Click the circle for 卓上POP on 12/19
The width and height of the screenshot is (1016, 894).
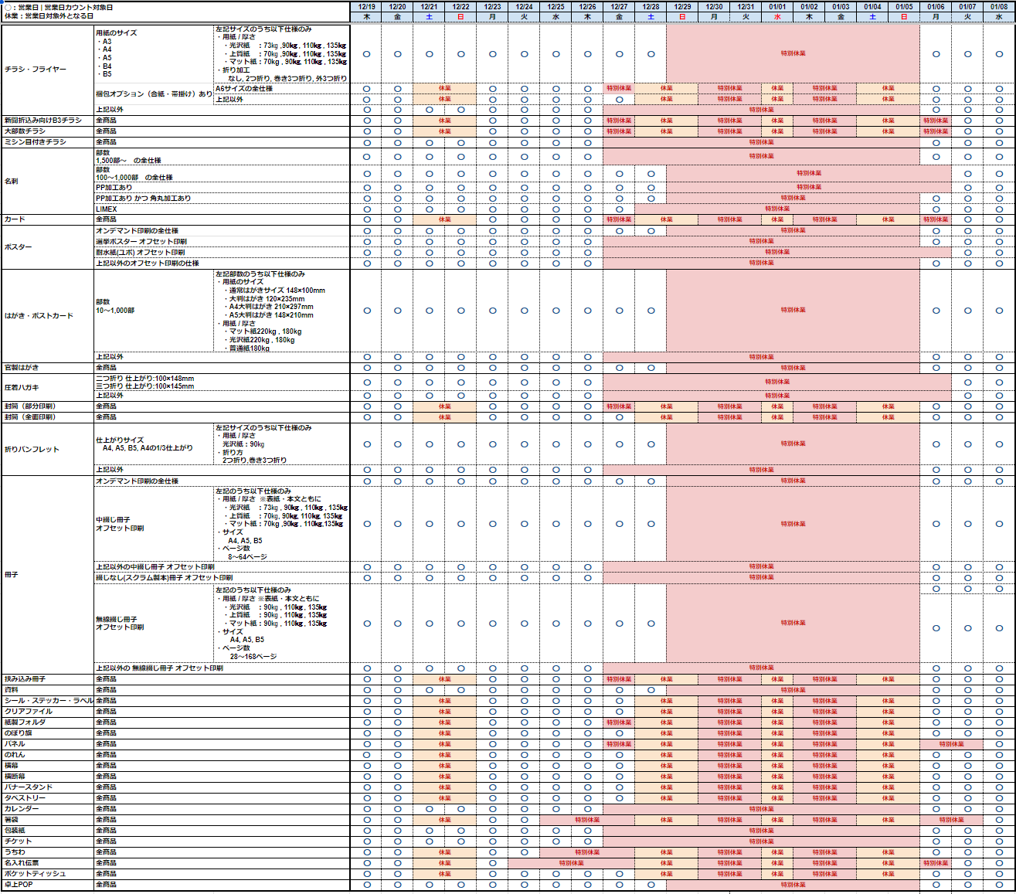[x=366, y=885]
